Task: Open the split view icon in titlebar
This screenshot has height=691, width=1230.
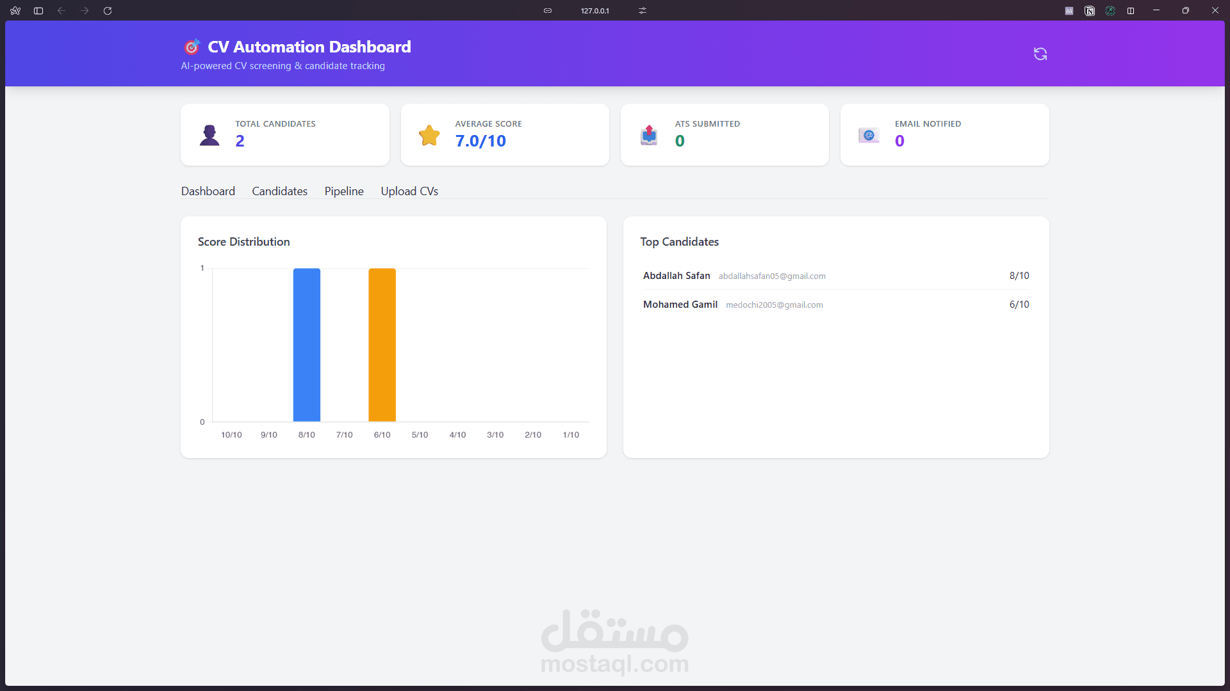Action: (1131, 11)
